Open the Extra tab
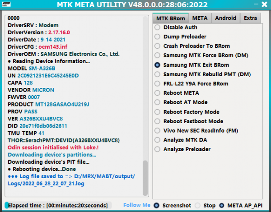The image size is (271, 212). click(x=250, y=18)
